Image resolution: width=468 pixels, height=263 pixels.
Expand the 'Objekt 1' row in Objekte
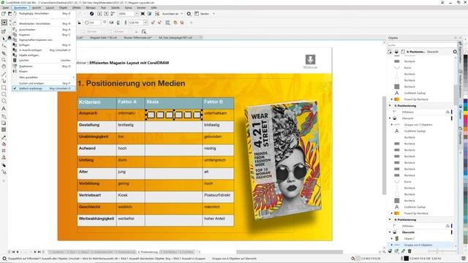[x=392, y=239]
